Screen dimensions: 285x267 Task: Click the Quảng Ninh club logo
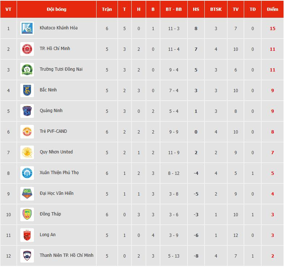click(27, 111)
